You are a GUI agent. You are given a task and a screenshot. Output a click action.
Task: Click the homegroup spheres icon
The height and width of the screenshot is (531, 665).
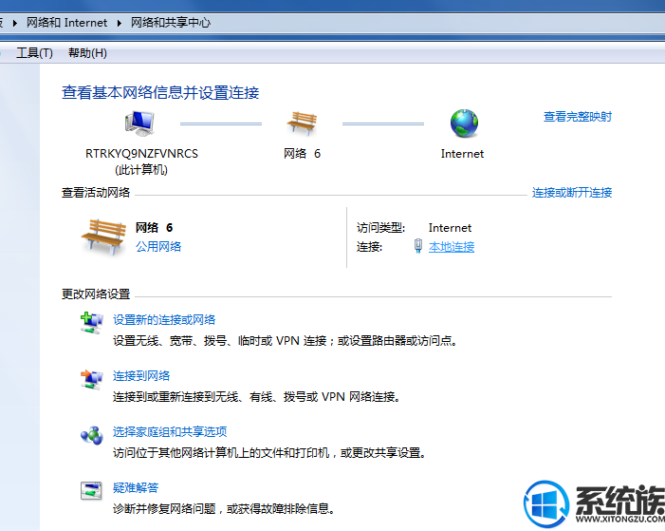coord(92,435)
